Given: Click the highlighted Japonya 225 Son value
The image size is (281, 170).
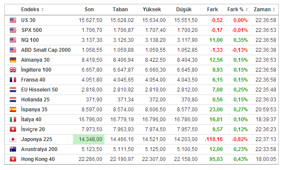Looking at the screenshot, I should click(x=89, y=139).
